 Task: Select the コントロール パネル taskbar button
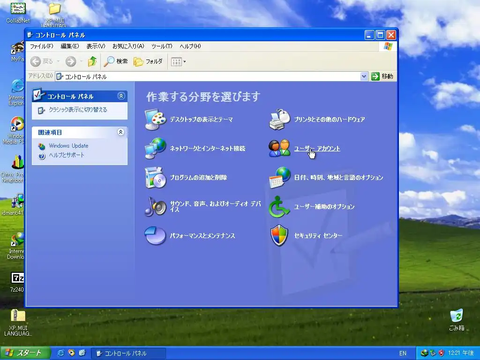click(x=128, y=353)
